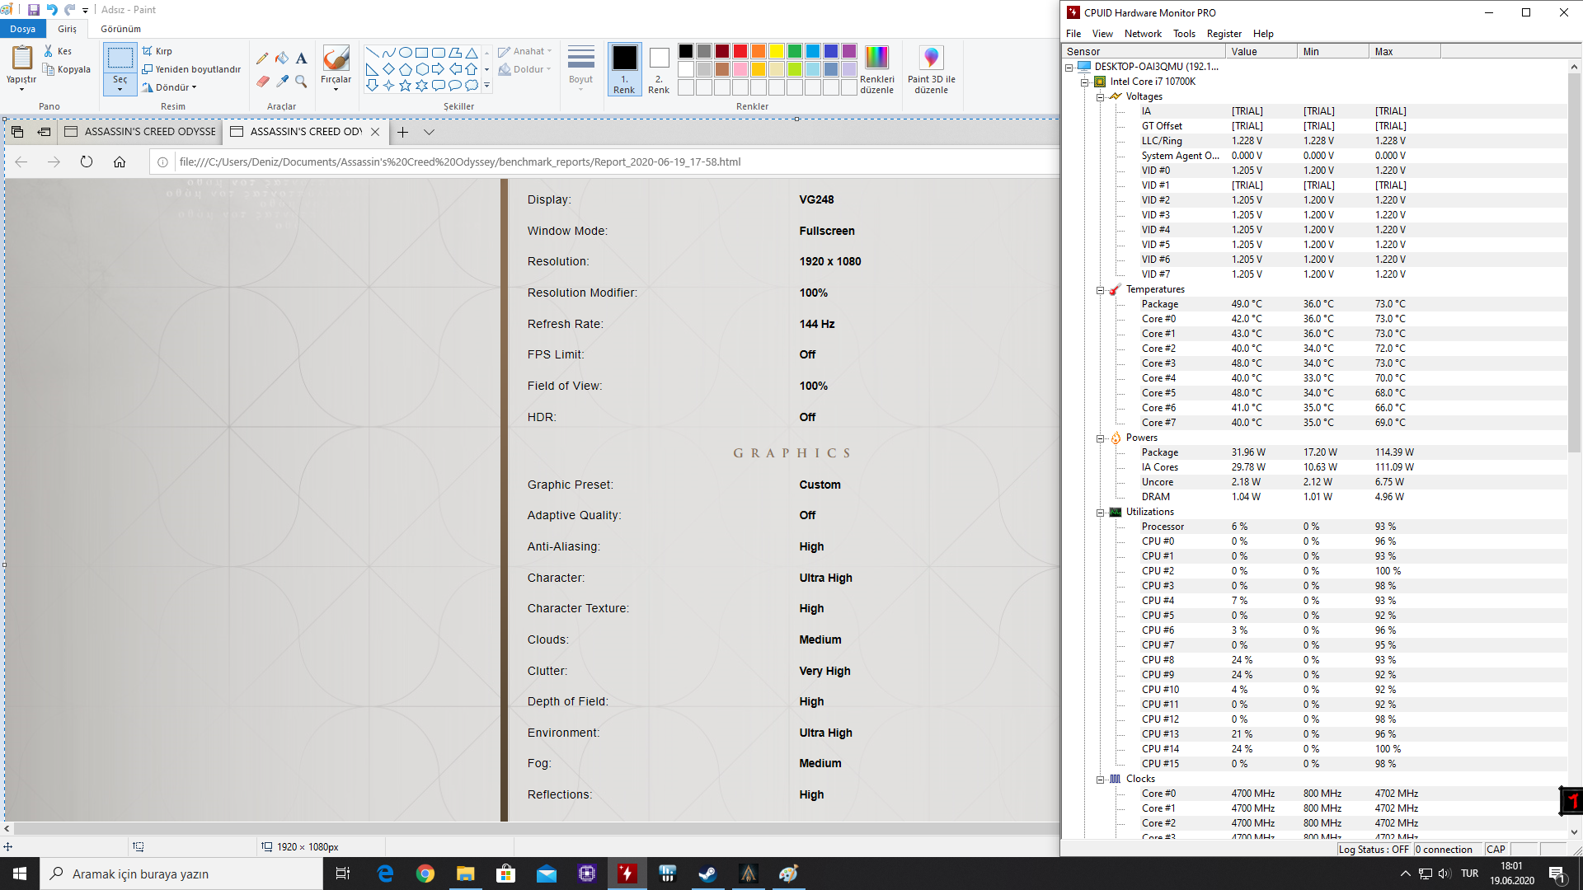Pick the Oval shape in Şekiller
This screenshot has width=1583, height=890.
pos(405,52)
